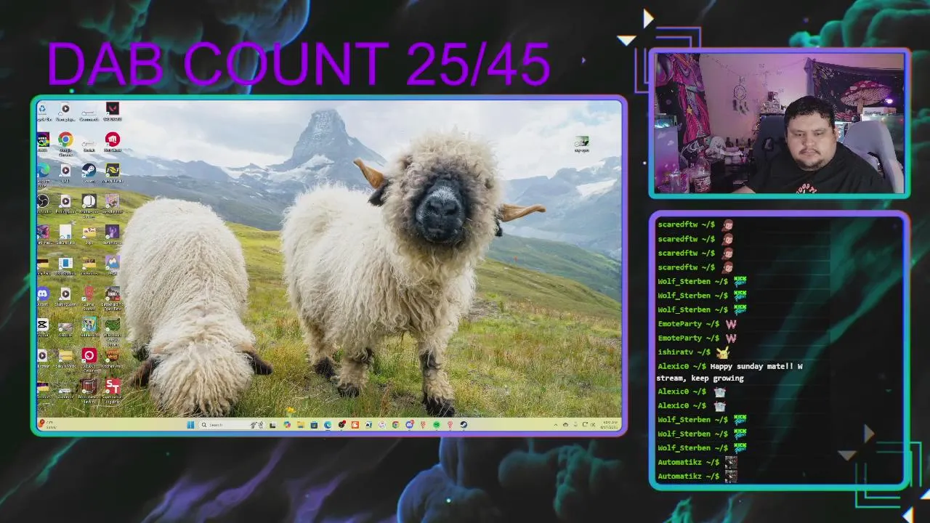Launch OBS Studio from the desktop
The width and height of the screenshot is (930, 523).
click(43, 203)
